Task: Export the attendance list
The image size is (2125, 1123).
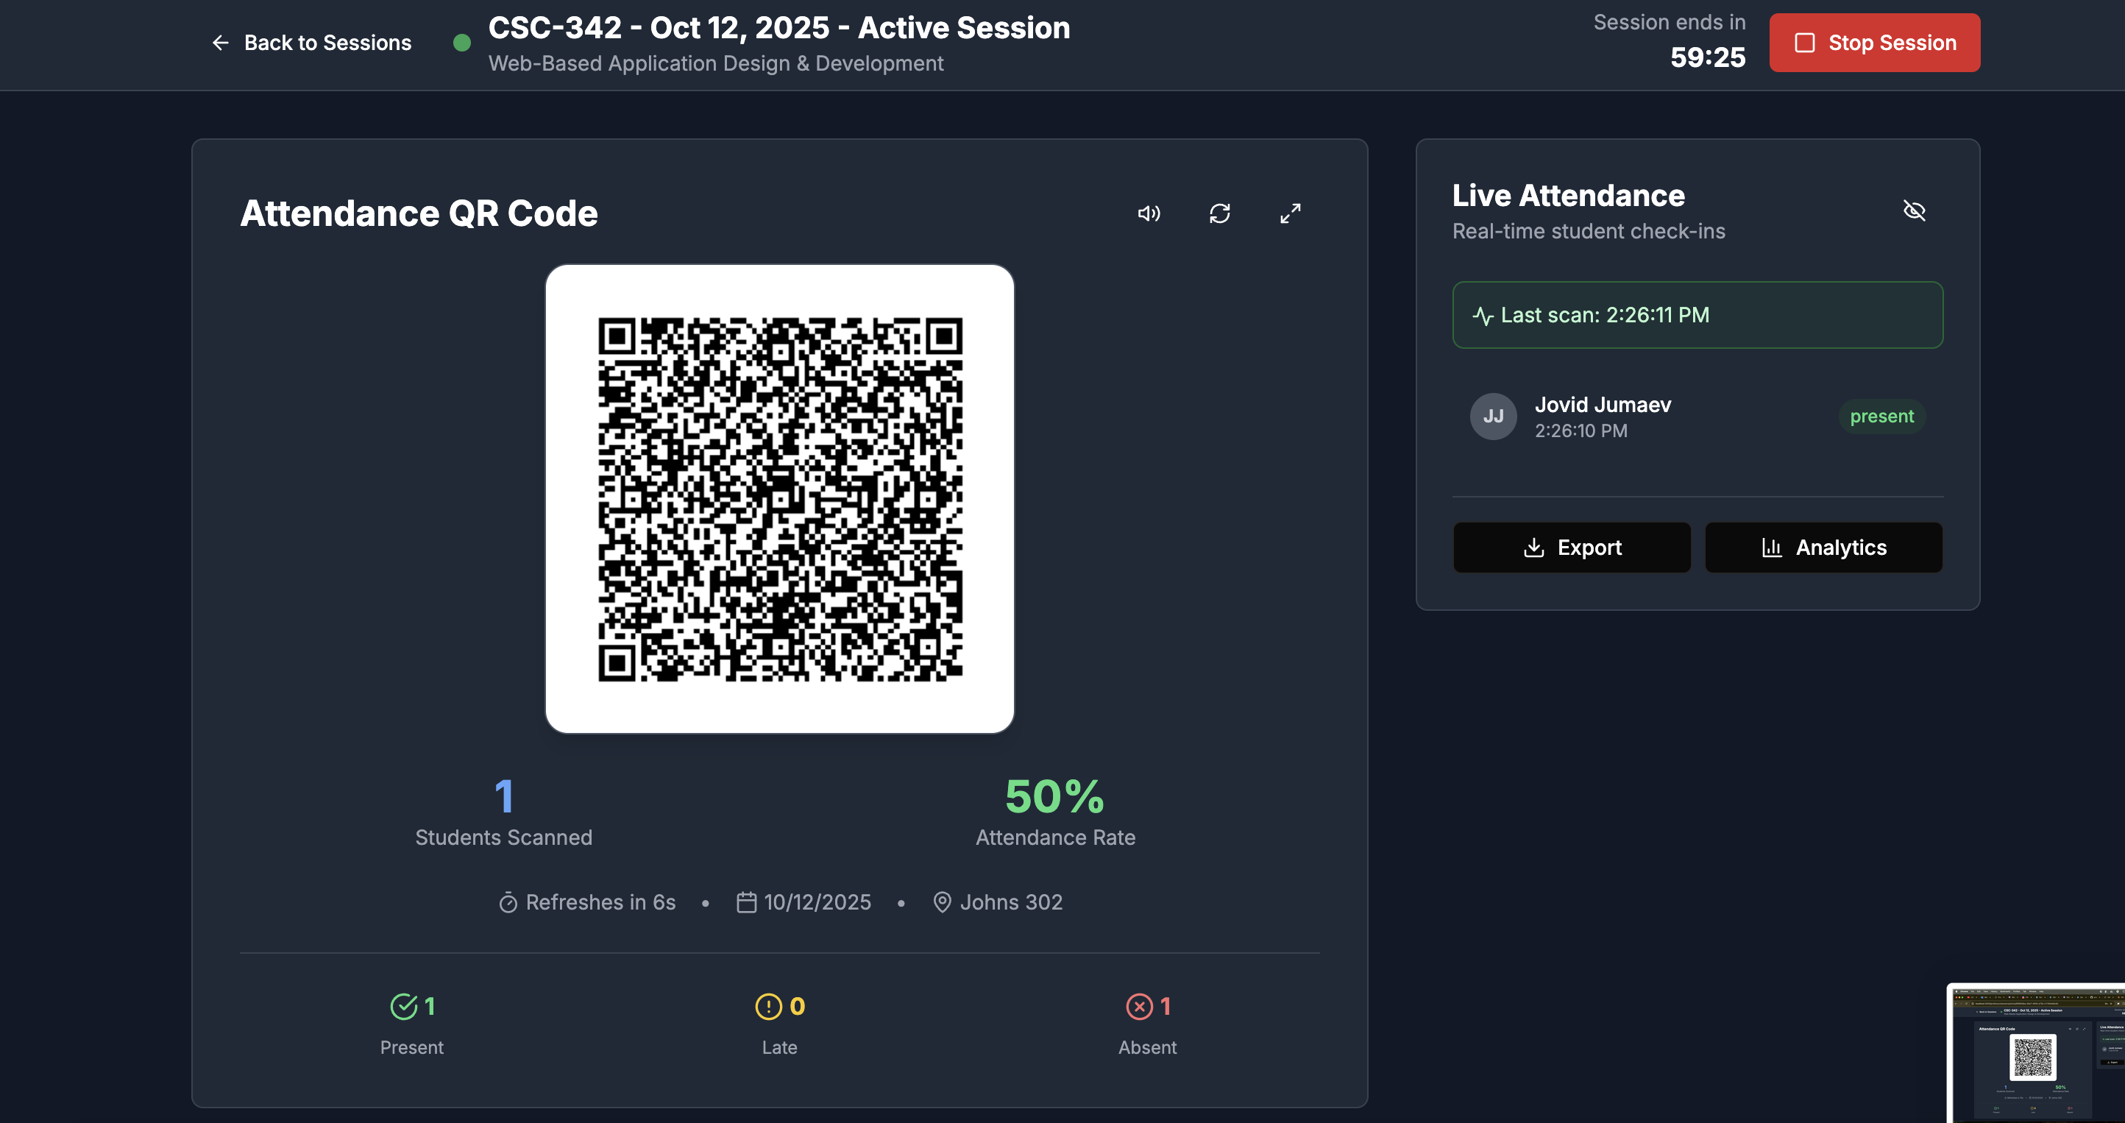Action: (1572, 548)
